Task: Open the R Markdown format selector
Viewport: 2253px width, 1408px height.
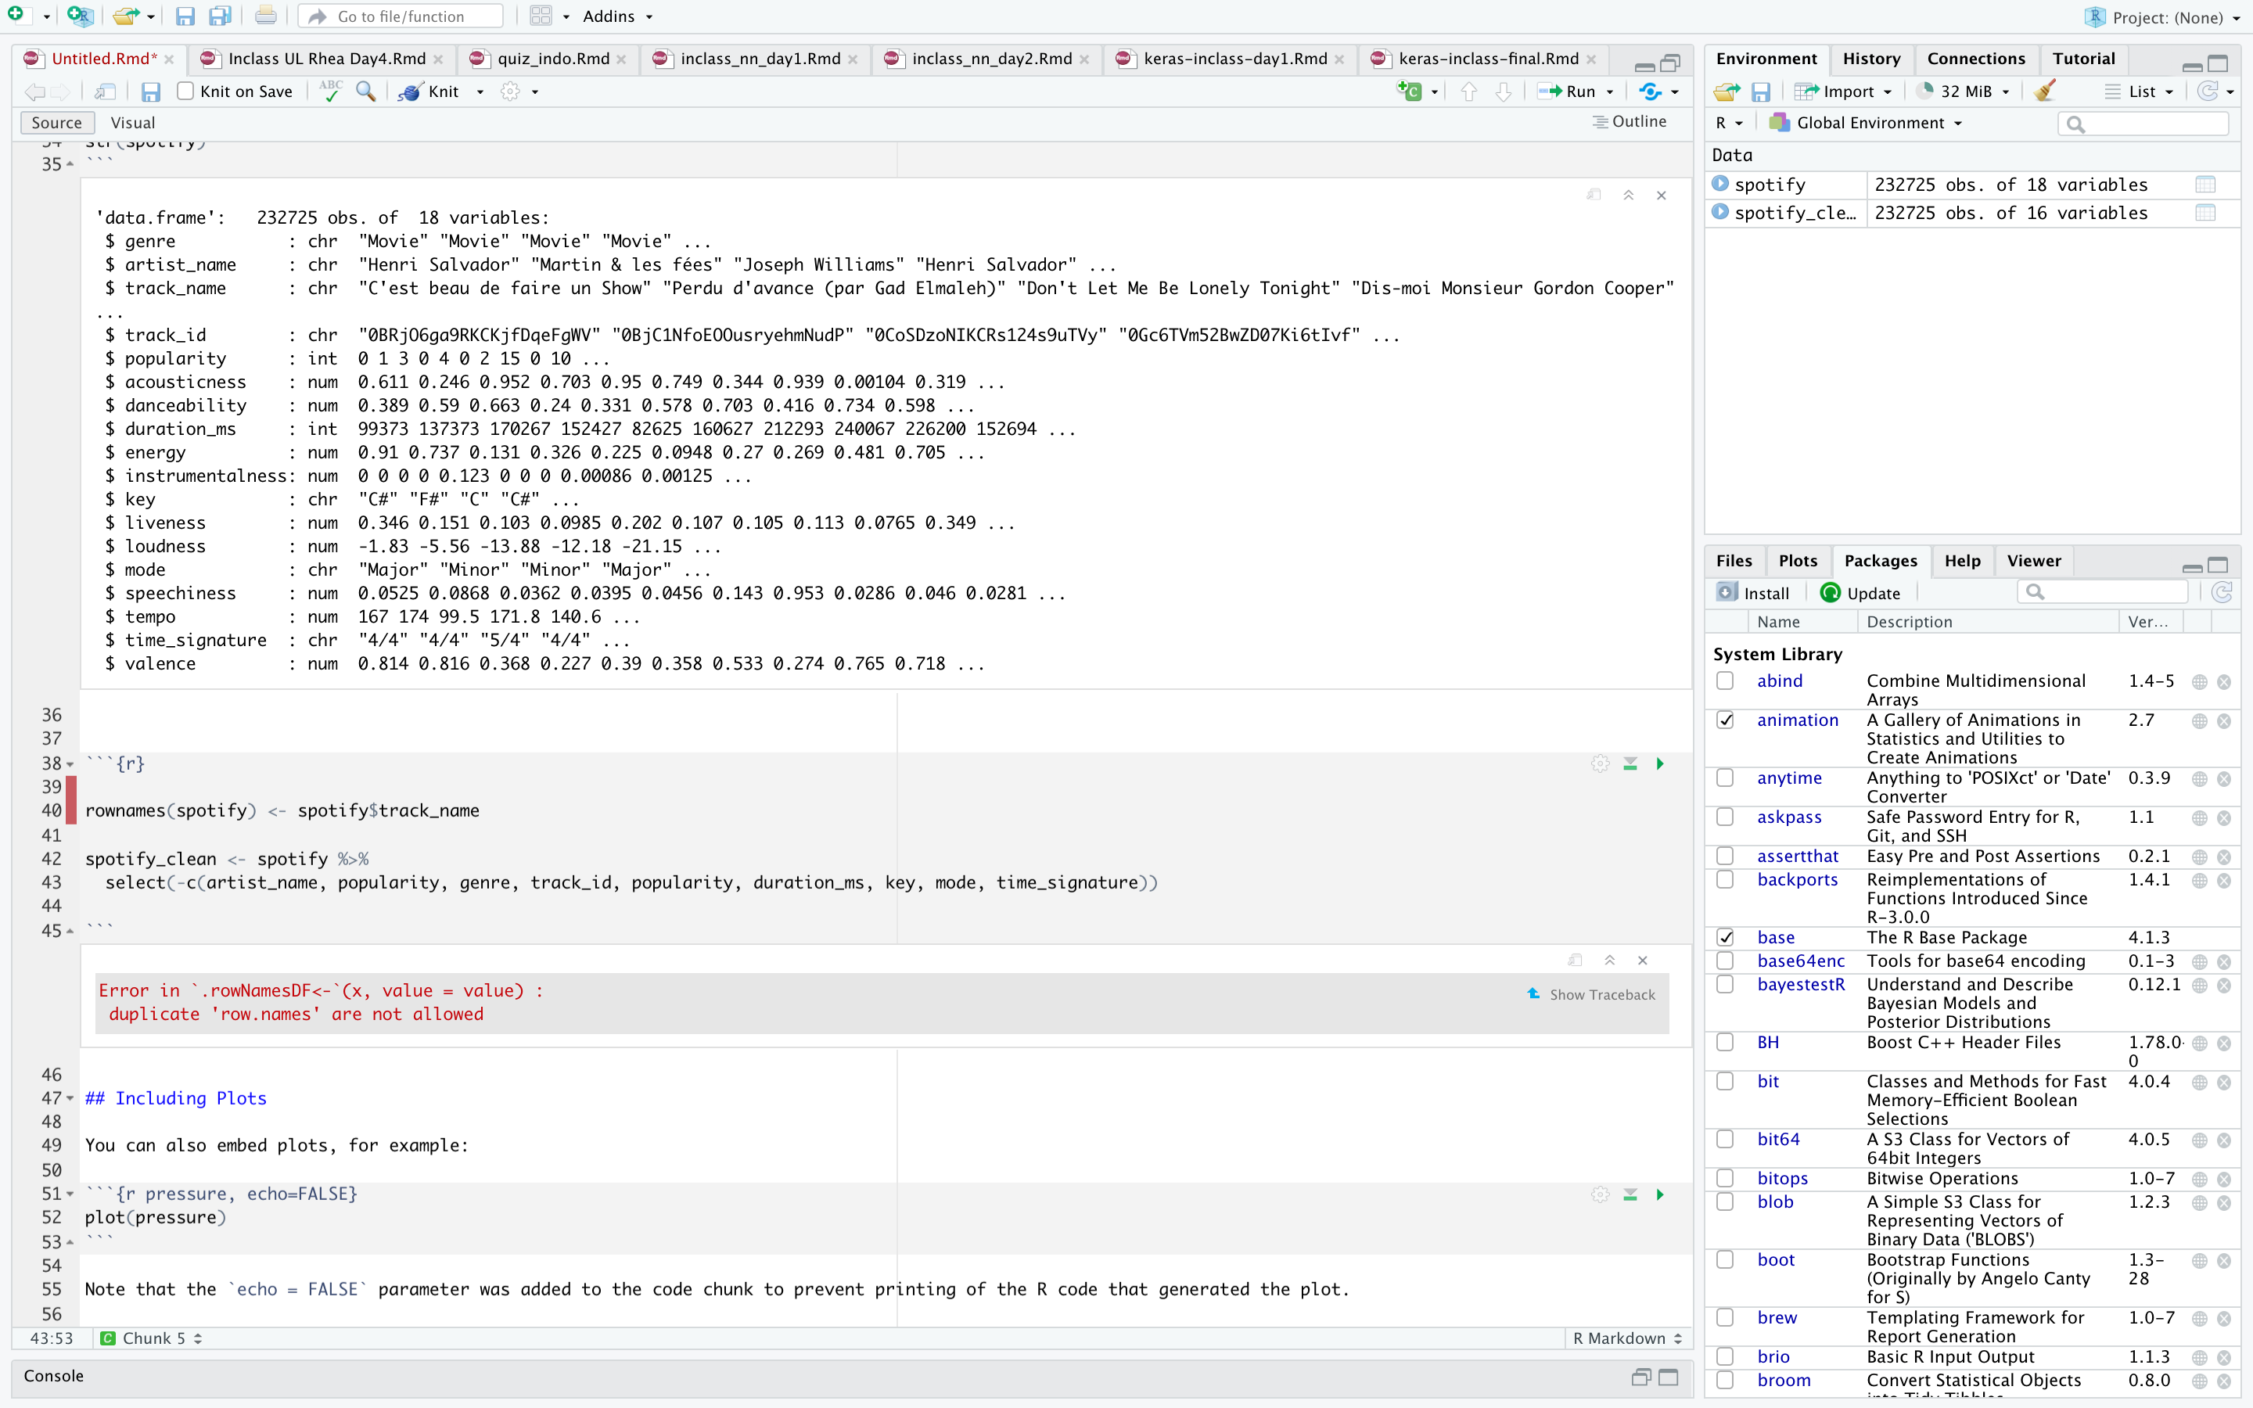Action: click(1626, 1338)
